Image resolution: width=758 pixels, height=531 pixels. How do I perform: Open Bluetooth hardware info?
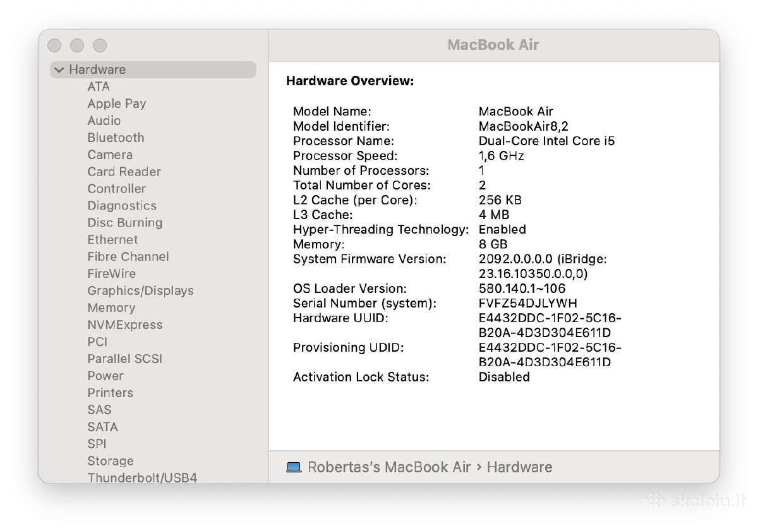pos(116,138)
